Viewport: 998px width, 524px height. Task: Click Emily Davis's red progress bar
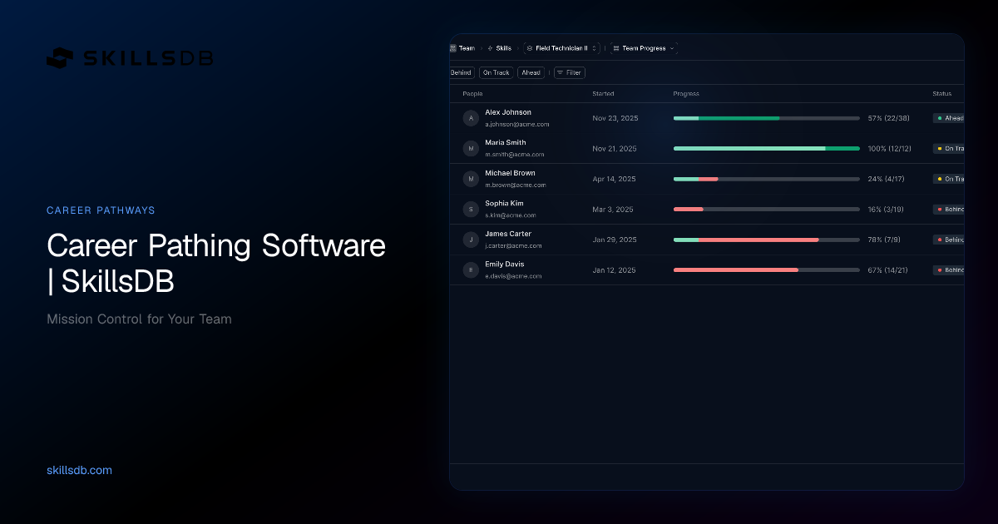pyautogui.click(x=766, y=269)
